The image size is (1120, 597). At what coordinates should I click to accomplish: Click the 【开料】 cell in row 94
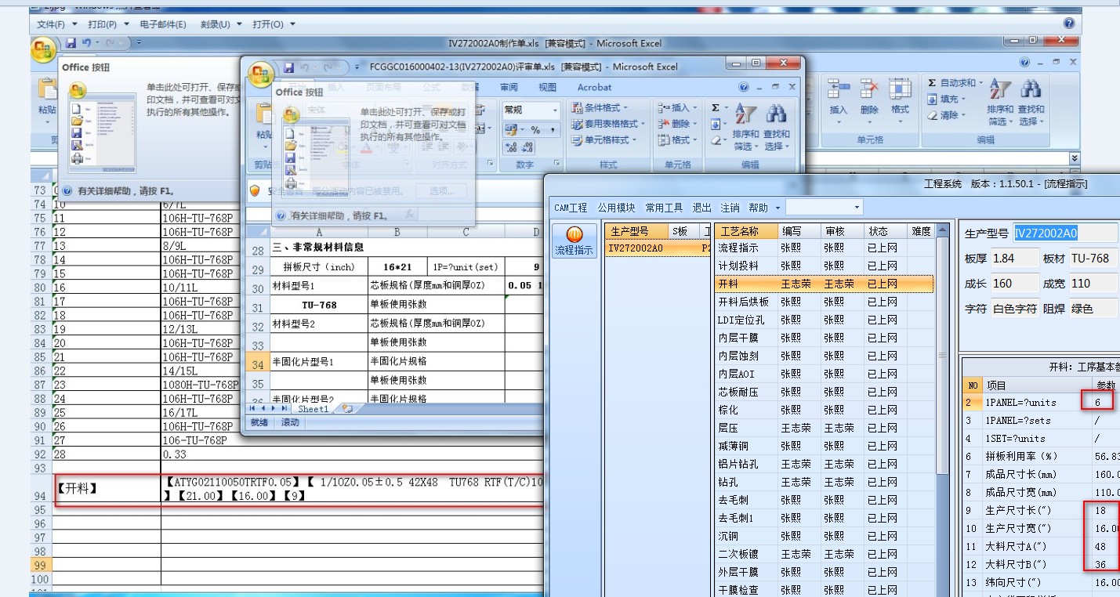coord(107,488)
